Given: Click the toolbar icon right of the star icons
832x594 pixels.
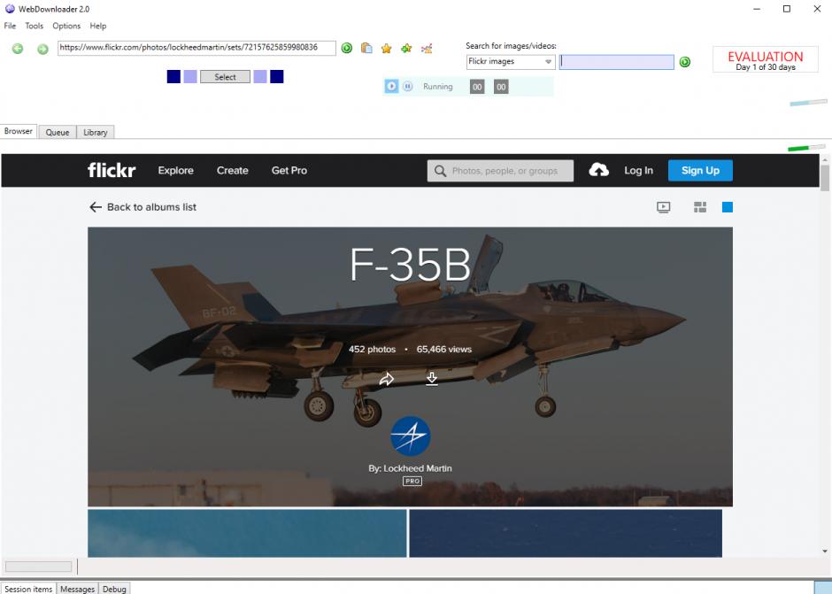Looking at the screenshot, I should coord(427,49).
